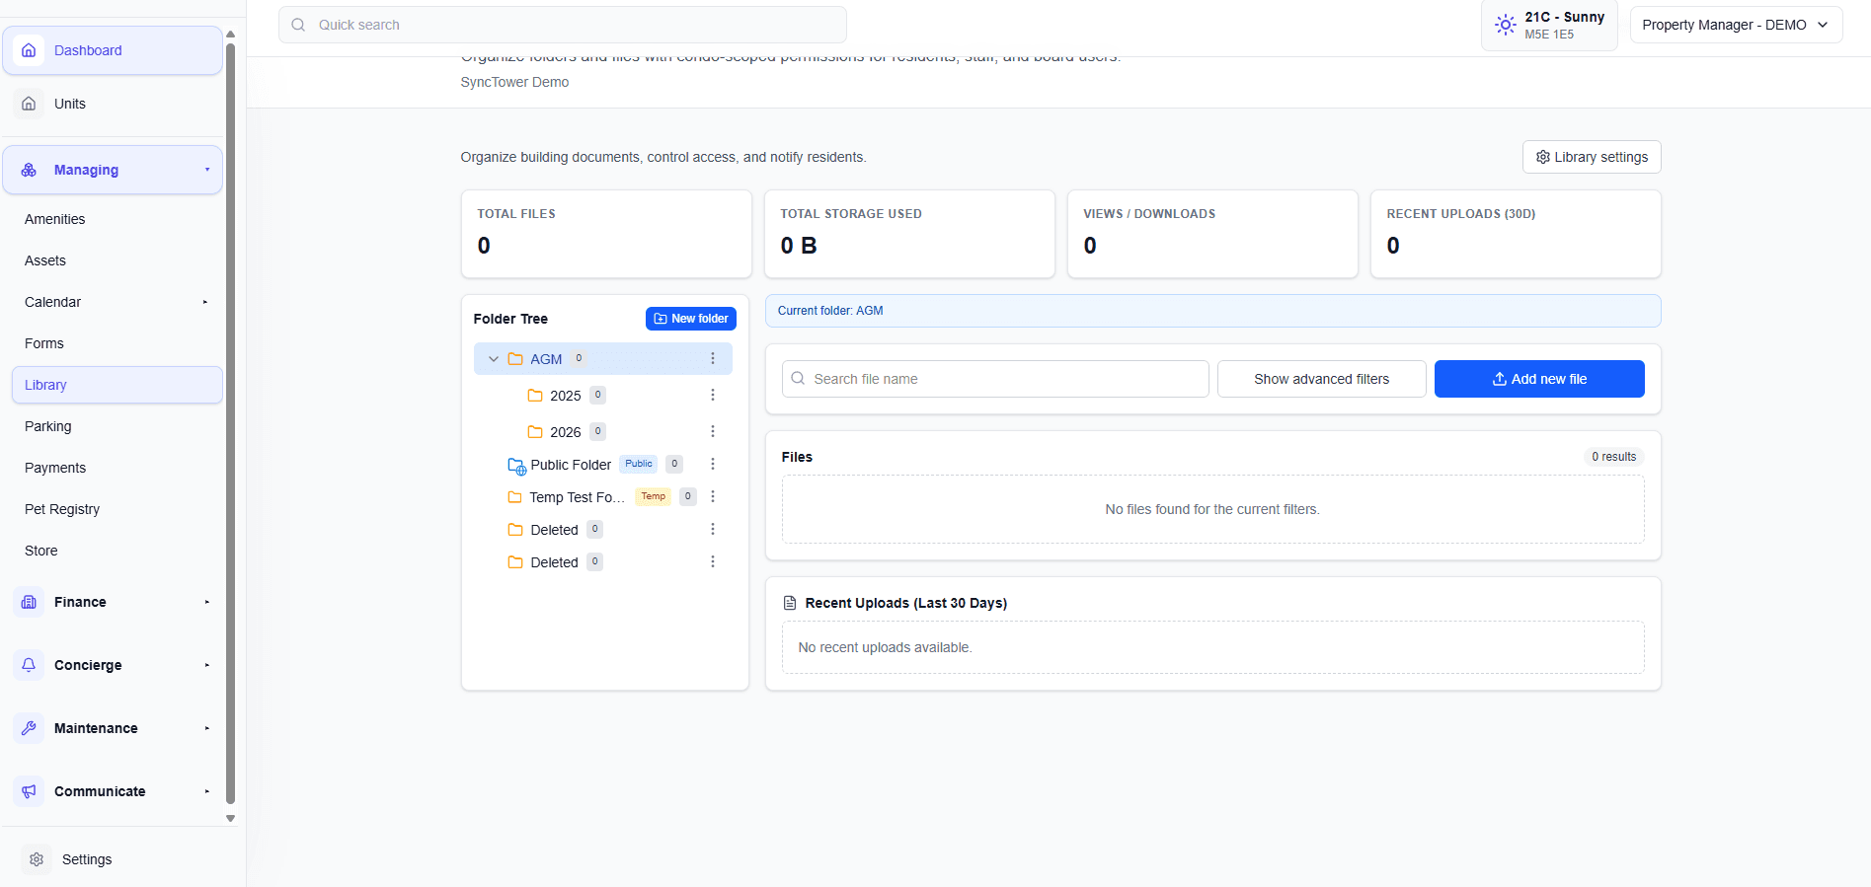
Task: Open the Forms menu item
Action: click(117, 343)
